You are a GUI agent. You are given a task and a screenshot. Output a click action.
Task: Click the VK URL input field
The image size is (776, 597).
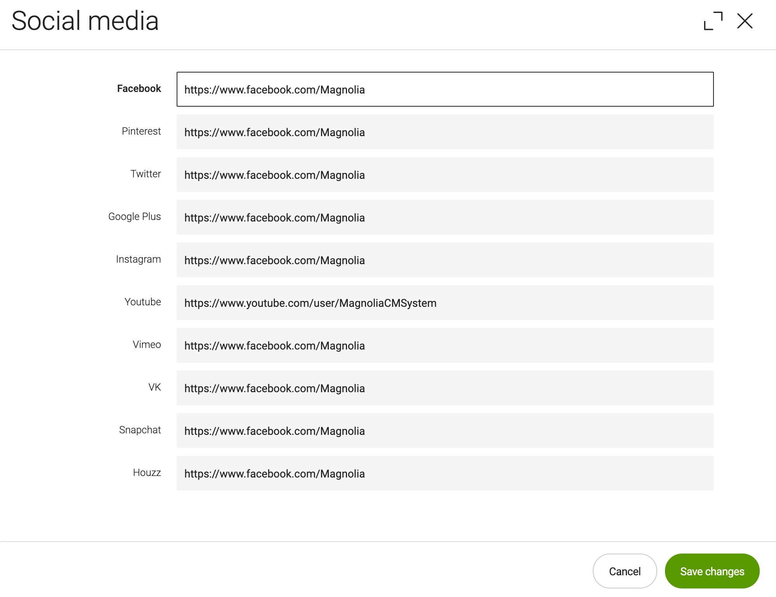pyautogui.click(x=445, y=388)
